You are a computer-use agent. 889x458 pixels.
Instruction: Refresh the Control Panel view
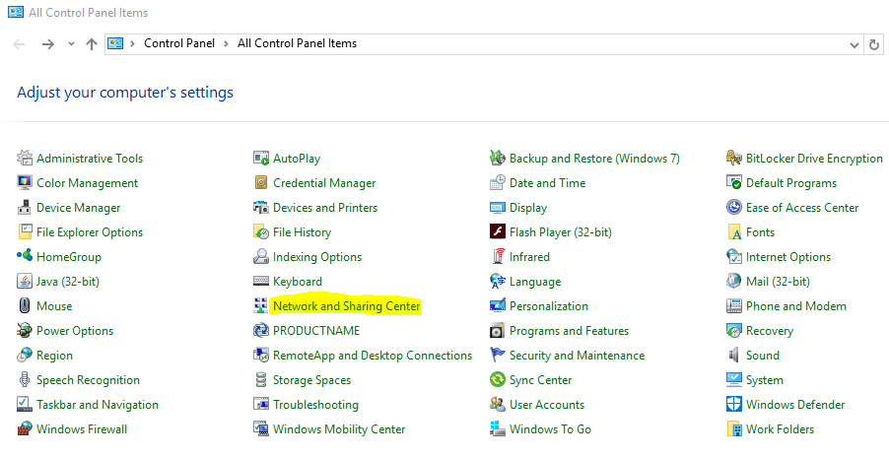874,44
